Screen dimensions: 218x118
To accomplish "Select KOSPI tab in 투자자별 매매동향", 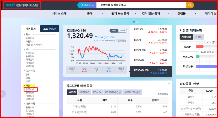I will [72, 92].
